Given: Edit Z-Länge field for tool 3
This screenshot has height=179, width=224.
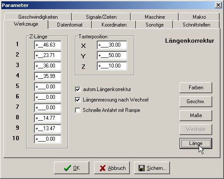Looking at the screenshot, I should pyautogui.click(x=48, y=66).
